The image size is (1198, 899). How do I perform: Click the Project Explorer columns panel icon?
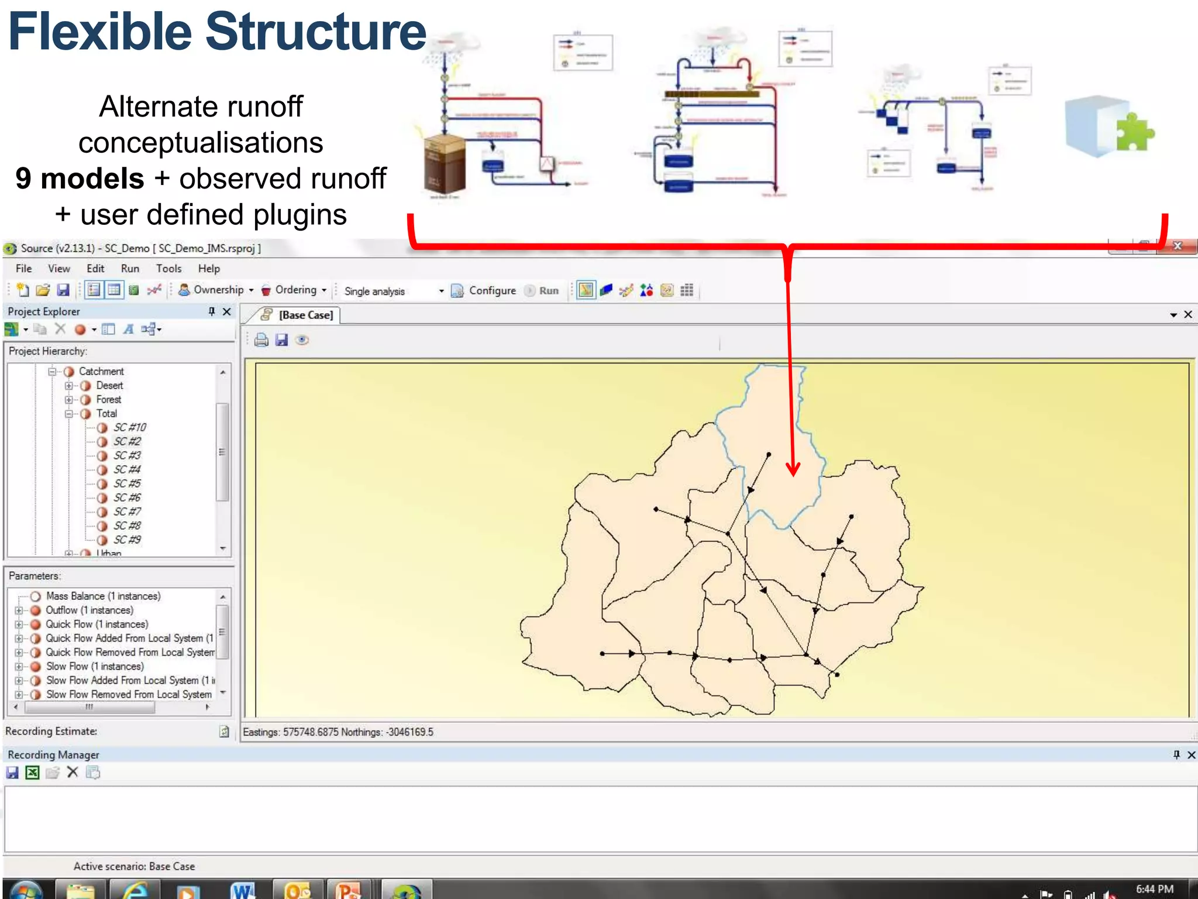point(108,330)
